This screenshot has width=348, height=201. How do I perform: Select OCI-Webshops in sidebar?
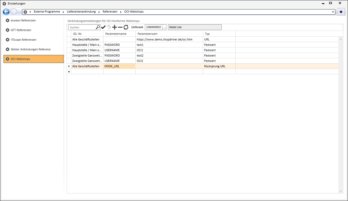34,59
